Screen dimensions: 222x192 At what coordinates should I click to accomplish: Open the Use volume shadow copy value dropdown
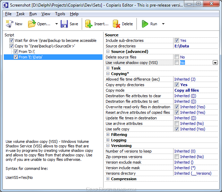(215, 63)
